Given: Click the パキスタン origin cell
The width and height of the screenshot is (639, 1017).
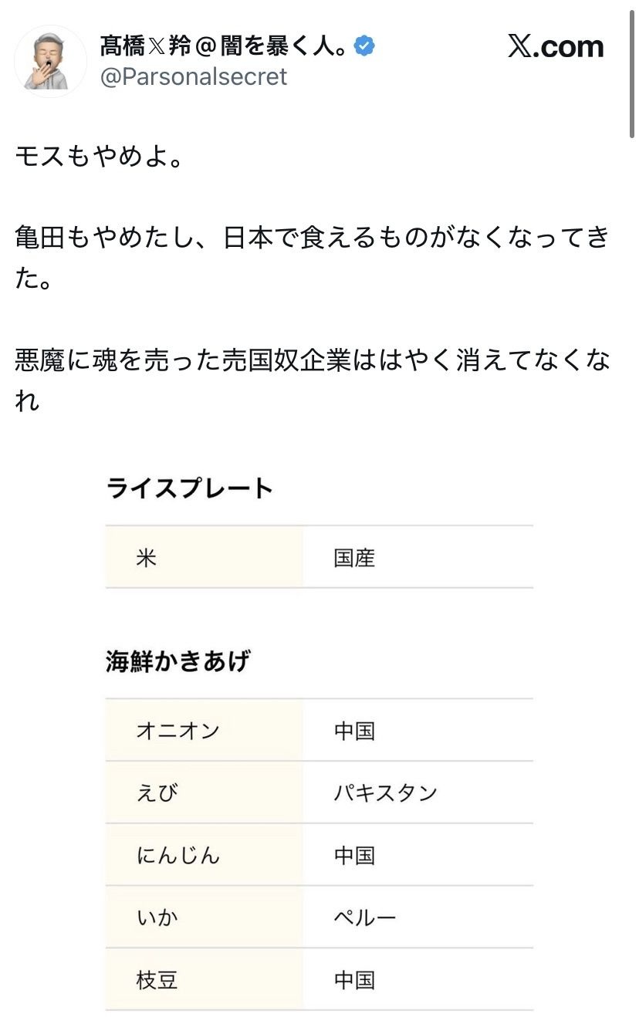Looking at the screenshot, I should 385,793.
